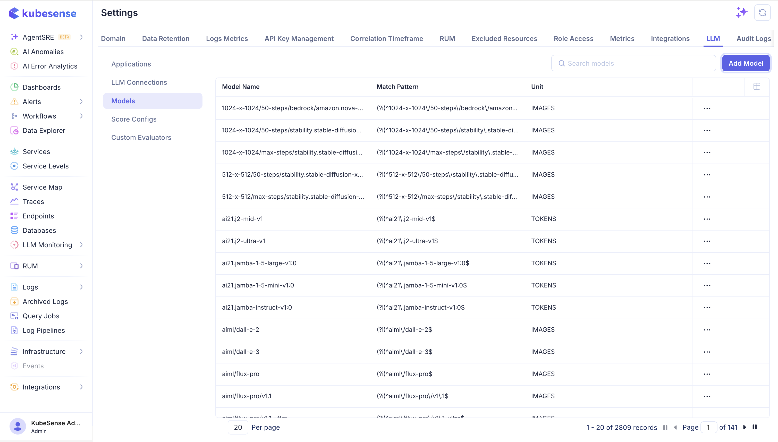This screenshot has width=778, height=442.
Task: Open Query Jobs in sidebar
Action: (41, 316)
